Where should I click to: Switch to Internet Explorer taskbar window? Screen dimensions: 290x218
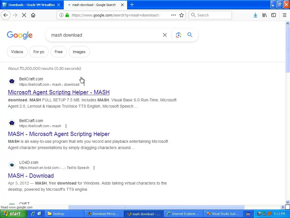pos(184,214)
